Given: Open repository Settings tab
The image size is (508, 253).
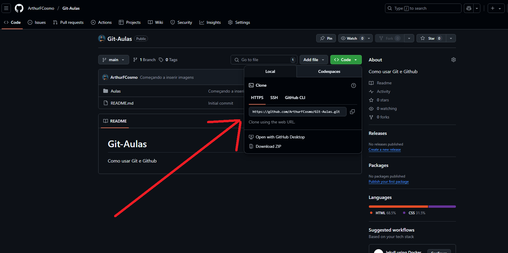Looking at the screenshot, I should click(x=239, y=22).
